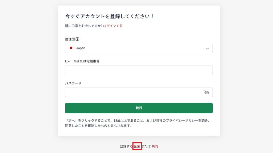Click the 今すぐアカウントを登録してください heading
273x153 pixels.
click(x=110, y=16)
